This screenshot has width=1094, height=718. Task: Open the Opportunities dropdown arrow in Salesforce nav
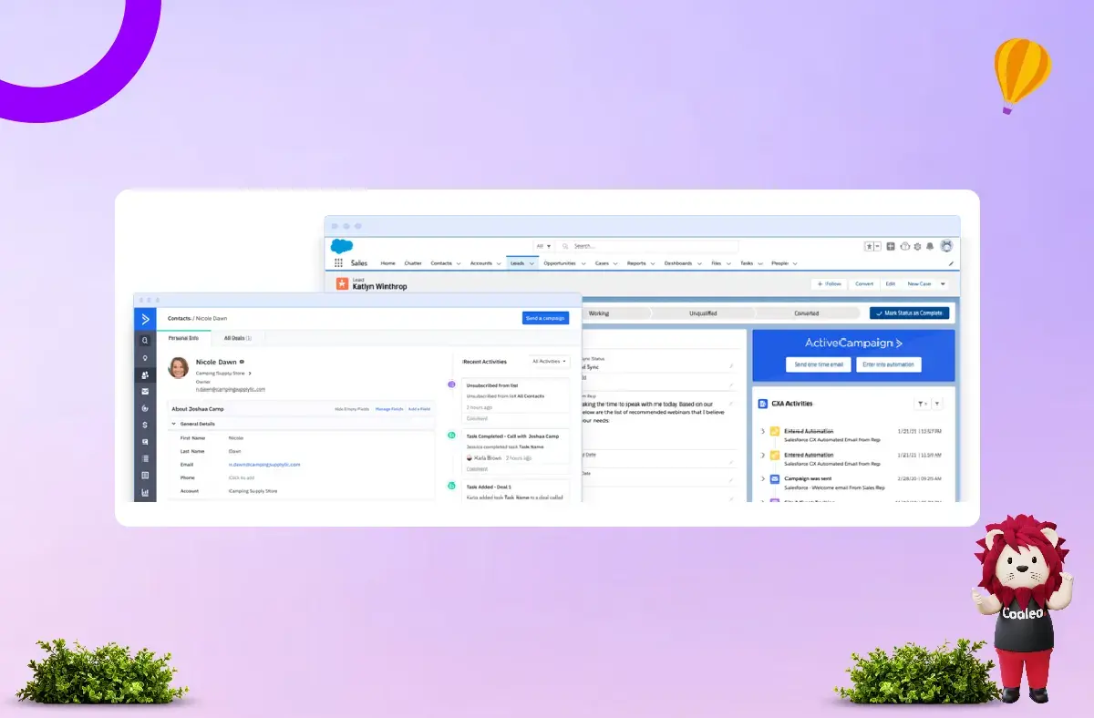583,263
